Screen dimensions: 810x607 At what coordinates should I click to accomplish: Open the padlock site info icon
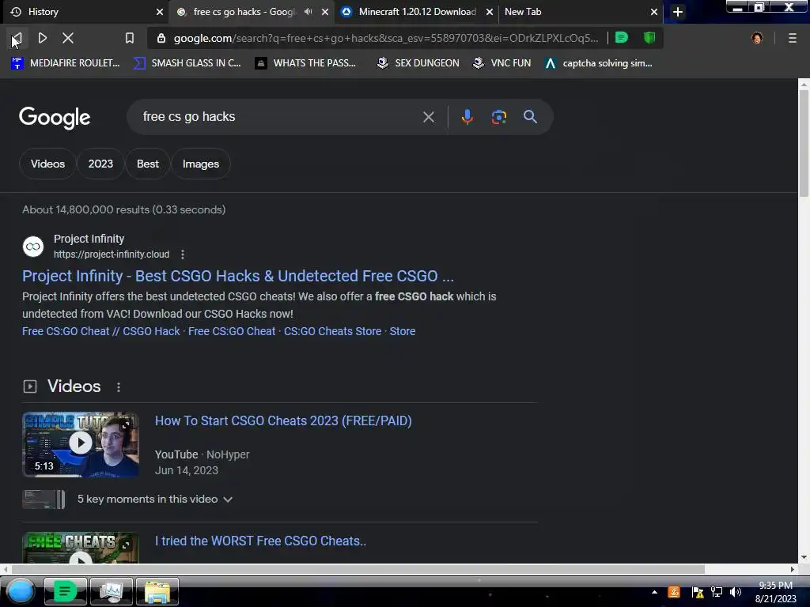coord(161,38)
